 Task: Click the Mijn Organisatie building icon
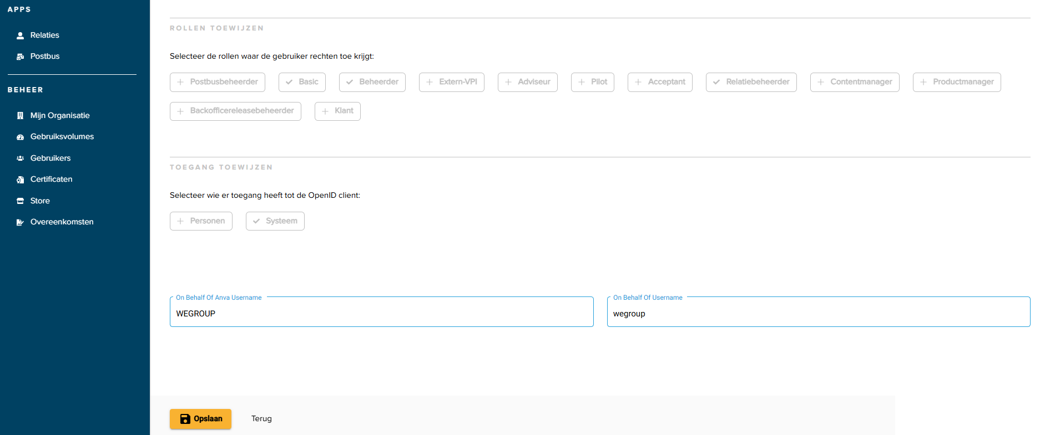point(21,116)
